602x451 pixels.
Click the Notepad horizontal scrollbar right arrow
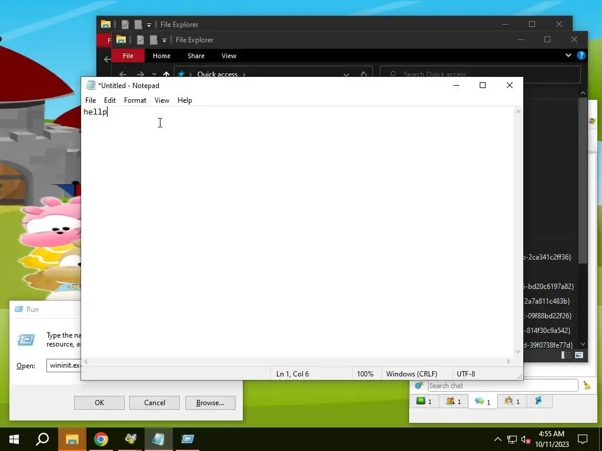click(x=509, y=362)
